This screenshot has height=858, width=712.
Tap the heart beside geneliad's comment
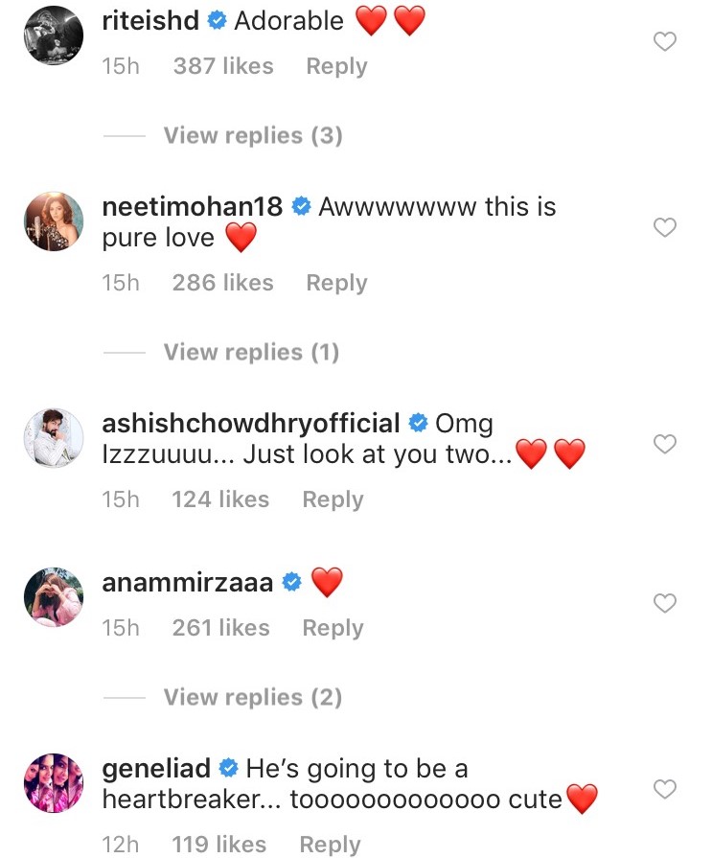664,789
